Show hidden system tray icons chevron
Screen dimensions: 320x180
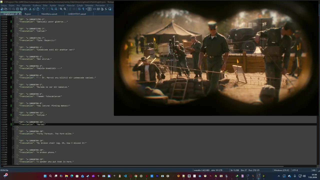tap(279, 176)
